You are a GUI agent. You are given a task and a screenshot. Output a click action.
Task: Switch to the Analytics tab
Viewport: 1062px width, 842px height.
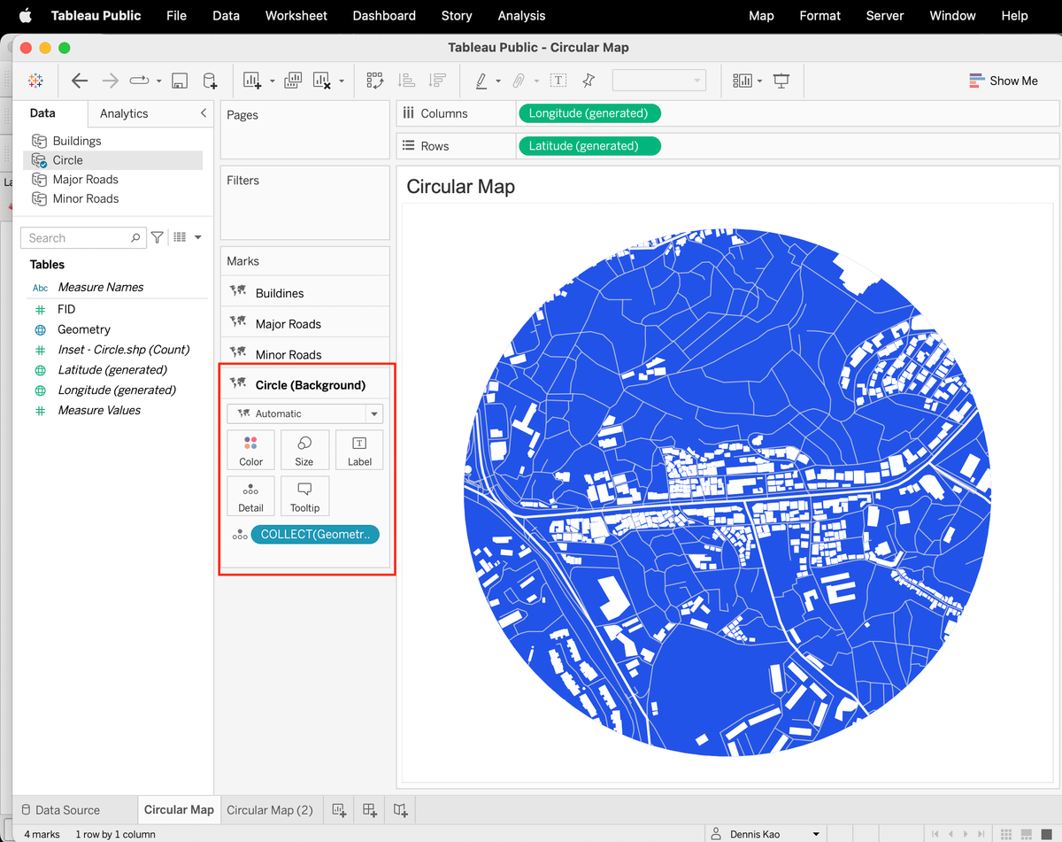point(124,113)
